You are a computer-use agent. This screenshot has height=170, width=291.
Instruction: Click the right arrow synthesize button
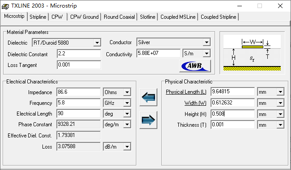pyautogui.click(x=148, y=120)
